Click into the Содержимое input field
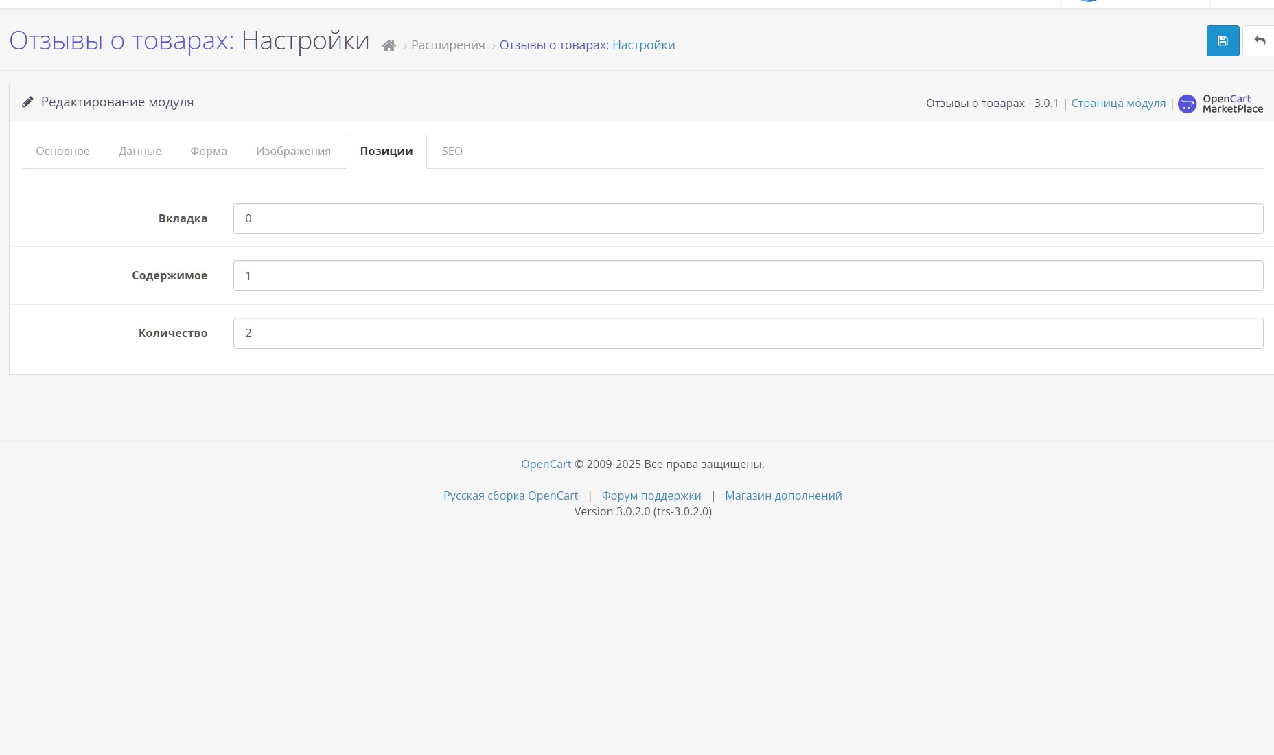This screenshot has width=1274, height=755. pyautogui.click(x=748, y=275)
